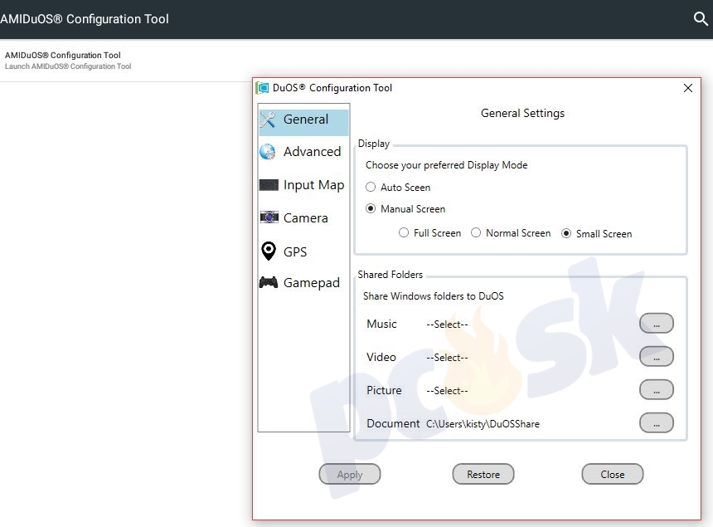Click the Picture --Select-- path text
The height and width of the screenshot is (527, 713).
pos(447,391)
